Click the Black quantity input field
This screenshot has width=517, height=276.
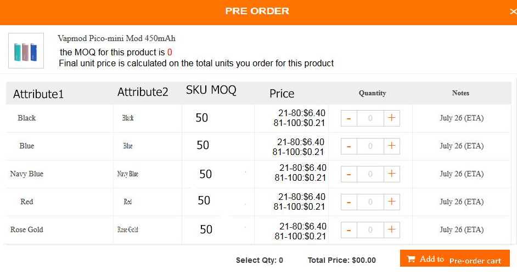(370, 118)
